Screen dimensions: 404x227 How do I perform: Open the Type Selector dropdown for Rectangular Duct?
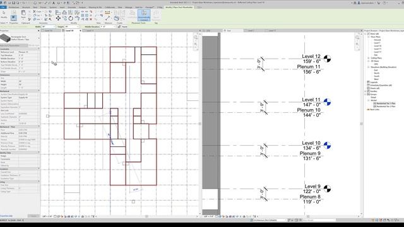39,38
